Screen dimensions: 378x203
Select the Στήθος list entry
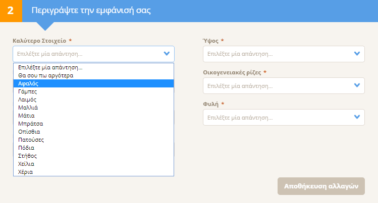tap(93, 156)
